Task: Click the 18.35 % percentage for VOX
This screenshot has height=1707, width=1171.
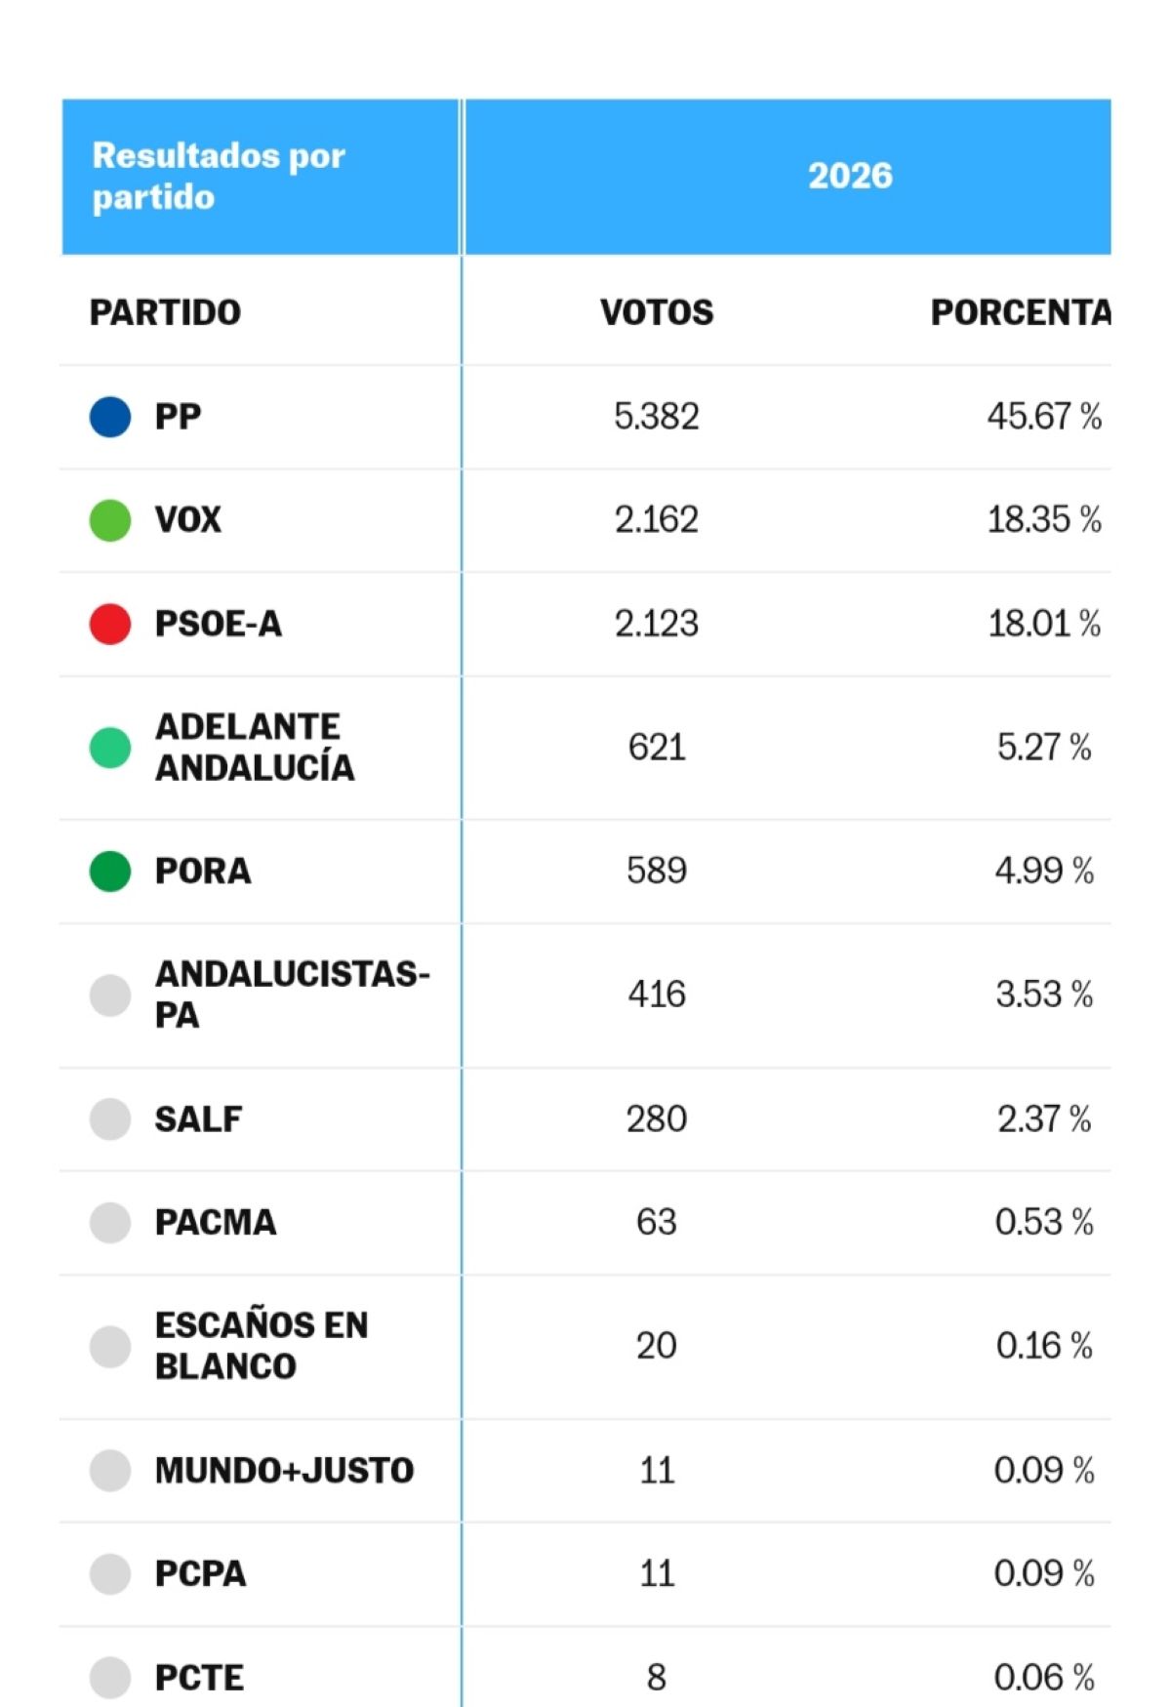Action: (x=1044, y=520)
